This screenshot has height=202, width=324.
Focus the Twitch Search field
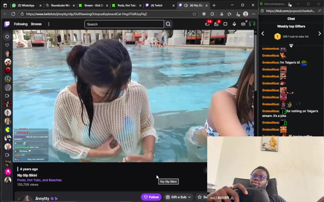(124, 24)
